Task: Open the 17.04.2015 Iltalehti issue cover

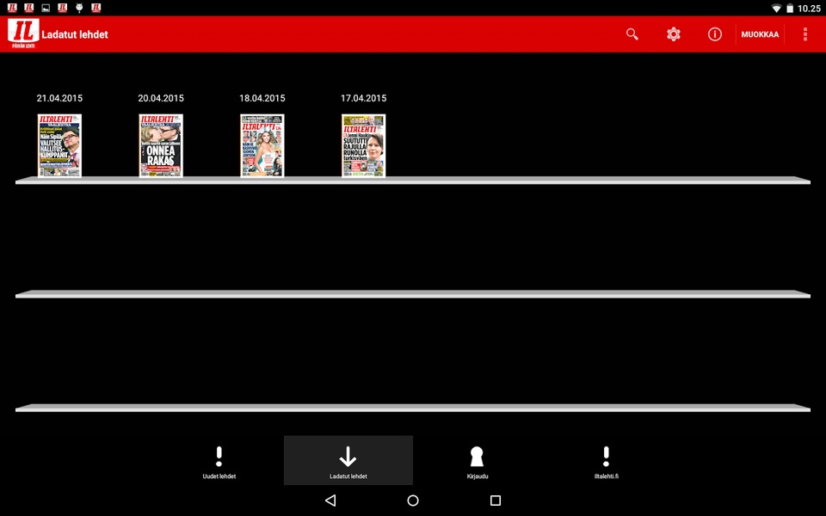Action: (x=363, y=146)
